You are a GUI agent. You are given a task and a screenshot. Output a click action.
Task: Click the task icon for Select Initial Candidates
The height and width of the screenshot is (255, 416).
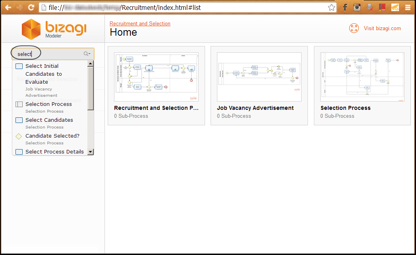pos(19,66)
